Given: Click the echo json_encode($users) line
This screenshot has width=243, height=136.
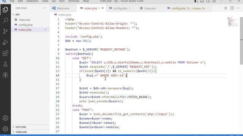Looking at the screenshot, I should click(101, 101).
